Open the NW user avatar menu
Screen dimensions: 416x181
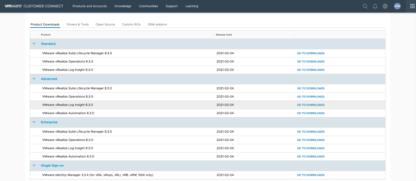coord(397,6)
